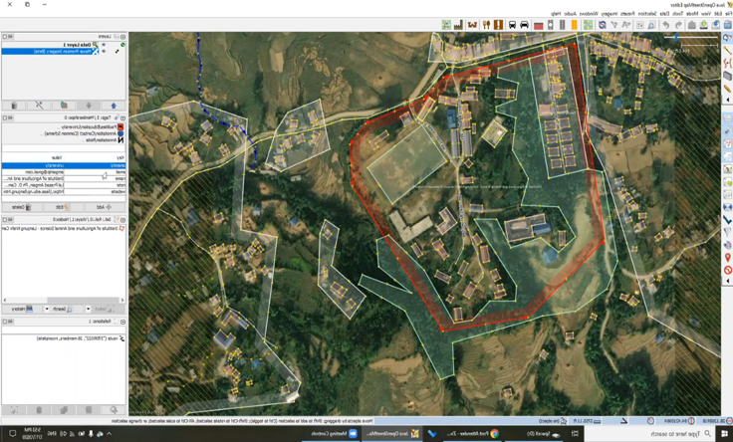Screen dimensions: 733x442
Task: Open the File menu
Action: [x=728, y=14]
